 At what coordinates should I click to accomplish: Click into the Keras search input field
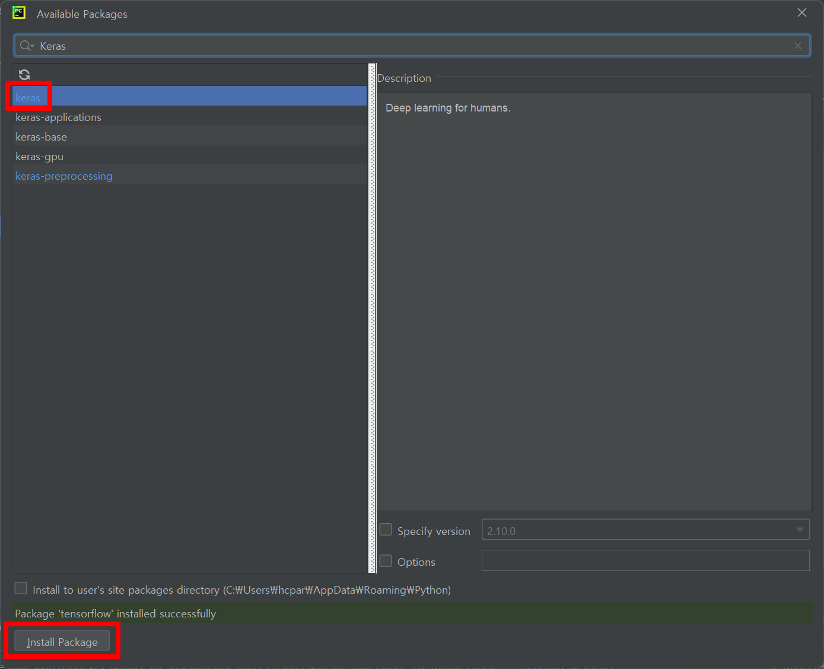412,46
